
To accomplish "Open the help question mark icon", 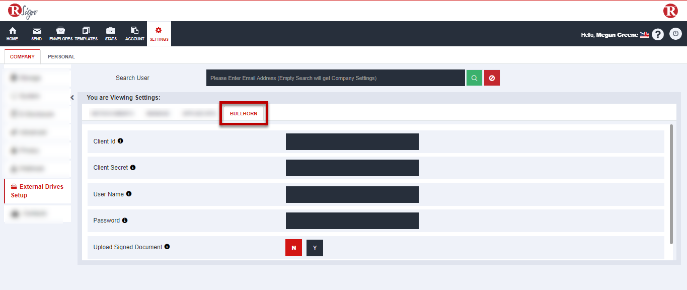I will (658, 34).
